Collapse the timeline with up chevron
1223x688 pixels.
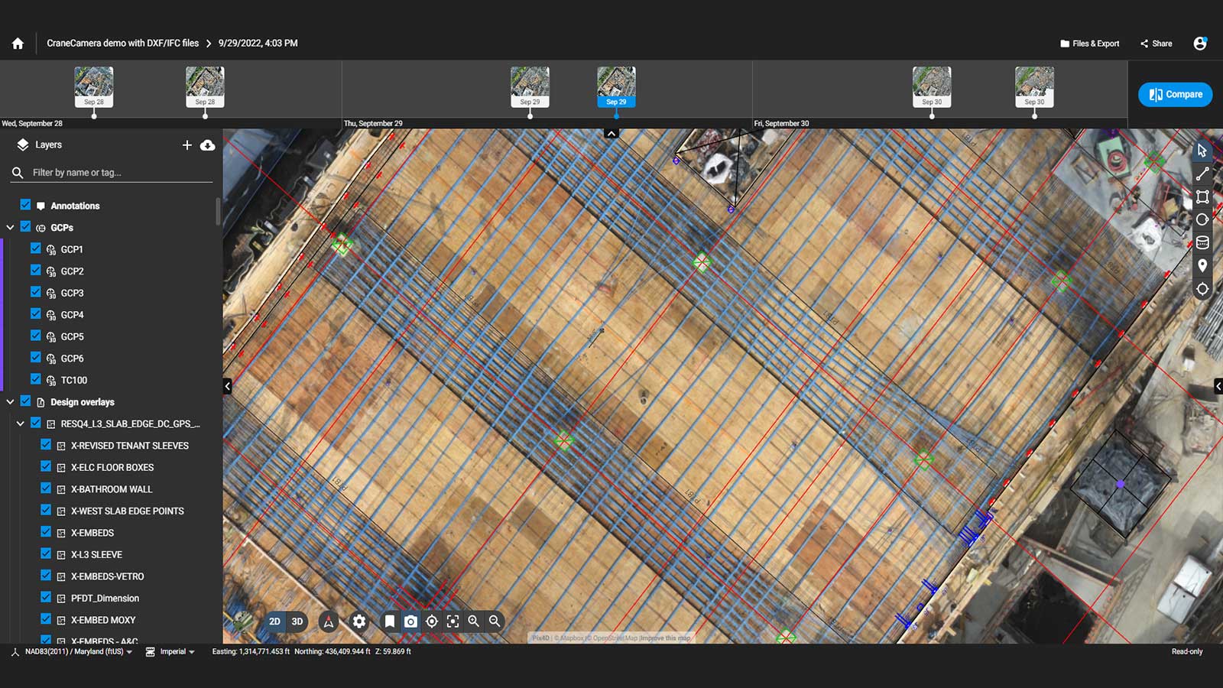pos(611,133)
